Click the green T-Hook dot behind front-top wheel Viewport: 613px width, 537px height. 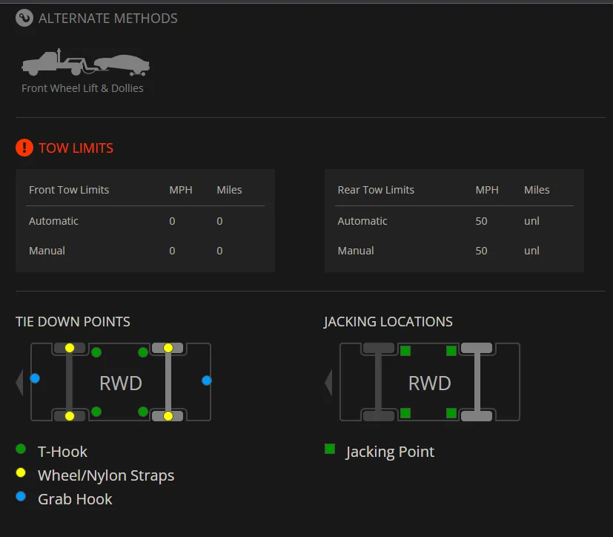96,352
